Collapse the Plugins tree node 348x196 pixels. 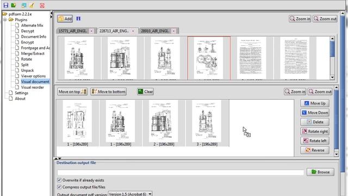point(5,20)
